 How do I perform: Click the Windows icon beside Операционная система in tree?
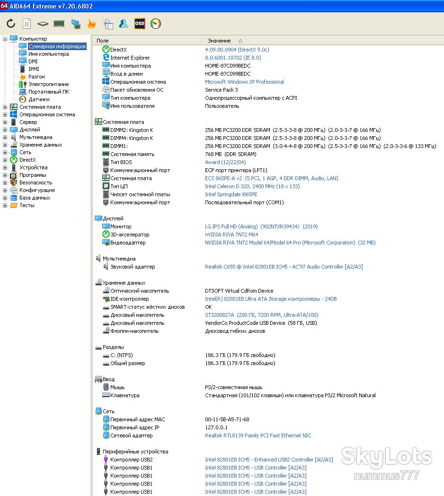point(14,114)
